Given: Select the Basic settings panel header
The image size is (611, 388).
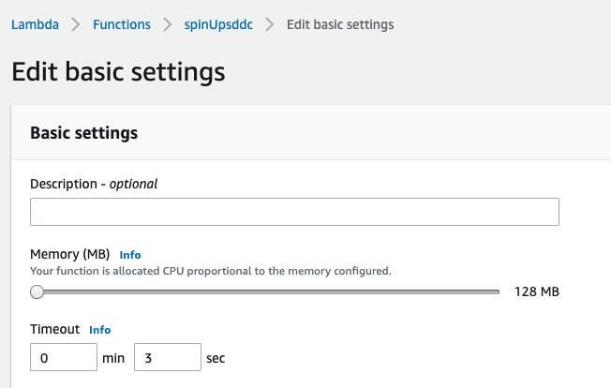Looking at the screenshot, I should (x=84, y=132).
